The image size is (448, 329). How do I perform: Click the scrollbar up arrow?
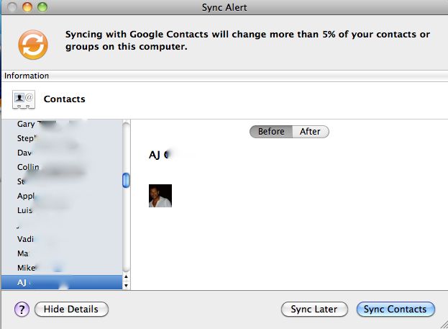click(127, 276)
